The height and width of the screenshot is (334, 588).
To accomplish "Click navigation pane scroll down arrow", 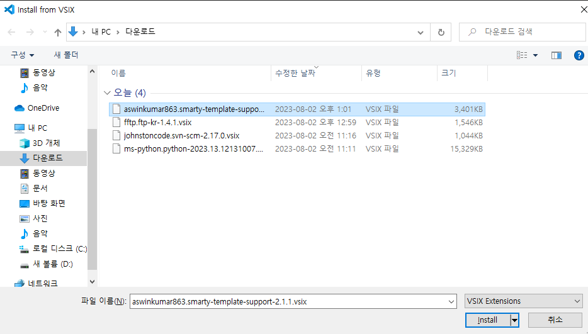I will click(x=93, y=282).
